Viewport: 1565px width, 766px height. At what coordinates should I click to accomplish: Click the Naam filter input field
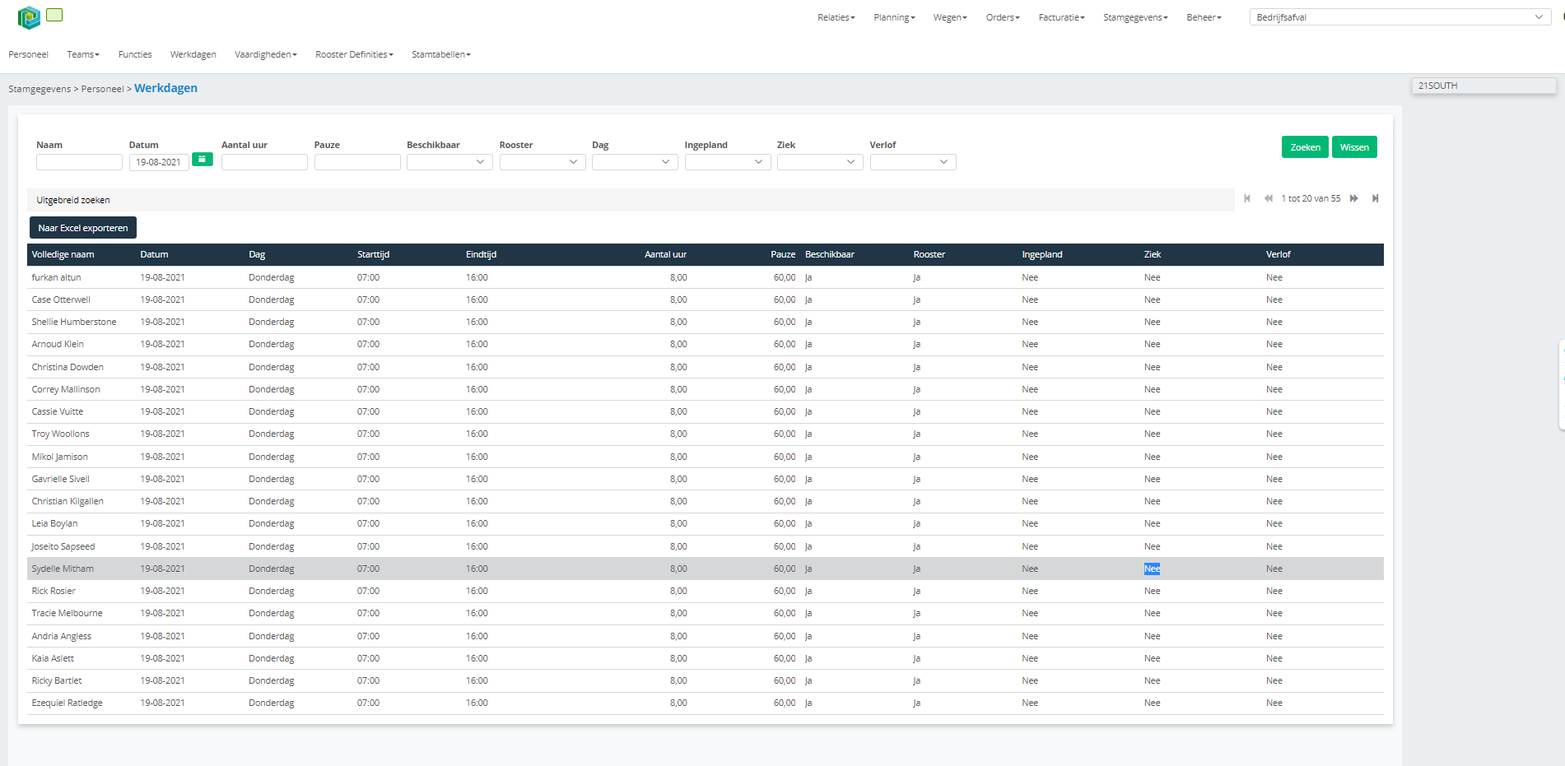point(79,162)
